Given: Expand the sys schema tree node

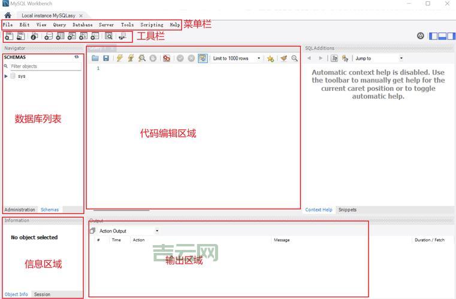Looking at the screenshot, I should [6, 76].
